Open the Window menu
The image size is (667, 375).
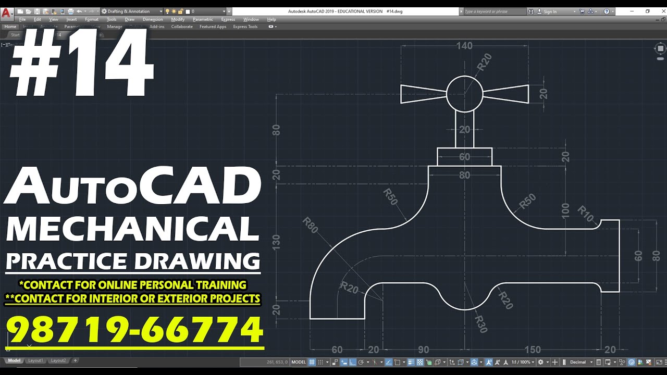click(x=251, y=19)
